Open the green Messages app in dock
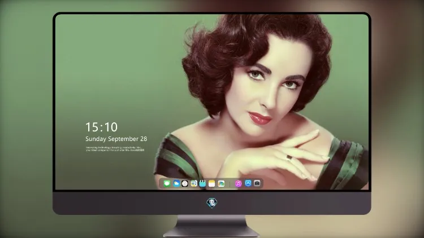Image resolution: width=424 pixels, height=238 pixels. click(167, 183)
